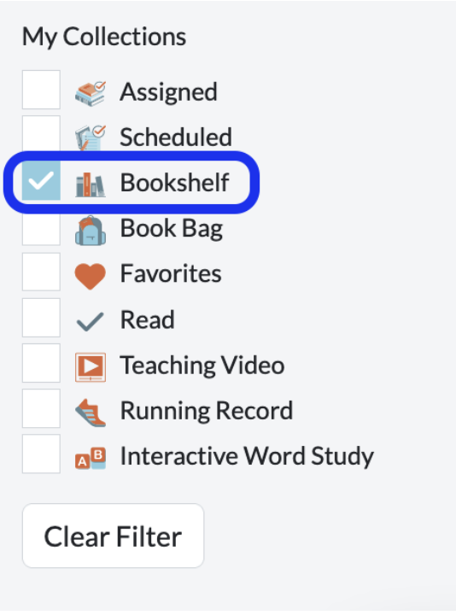Enable the Assigned checkbox
Screen dimensions: 456x615
[41, 90]
